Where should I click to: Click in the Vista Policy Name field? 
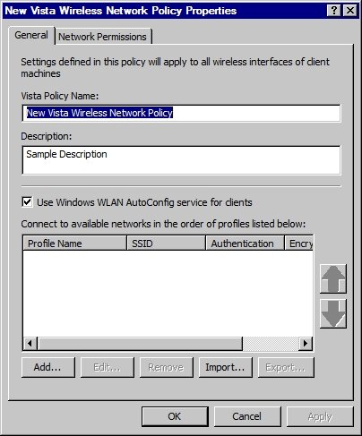point(181,113)
